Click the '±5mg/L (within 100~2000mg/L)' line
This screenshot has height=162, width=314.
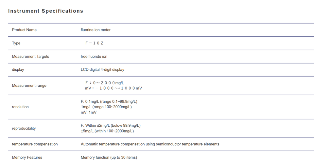[107, 131]
